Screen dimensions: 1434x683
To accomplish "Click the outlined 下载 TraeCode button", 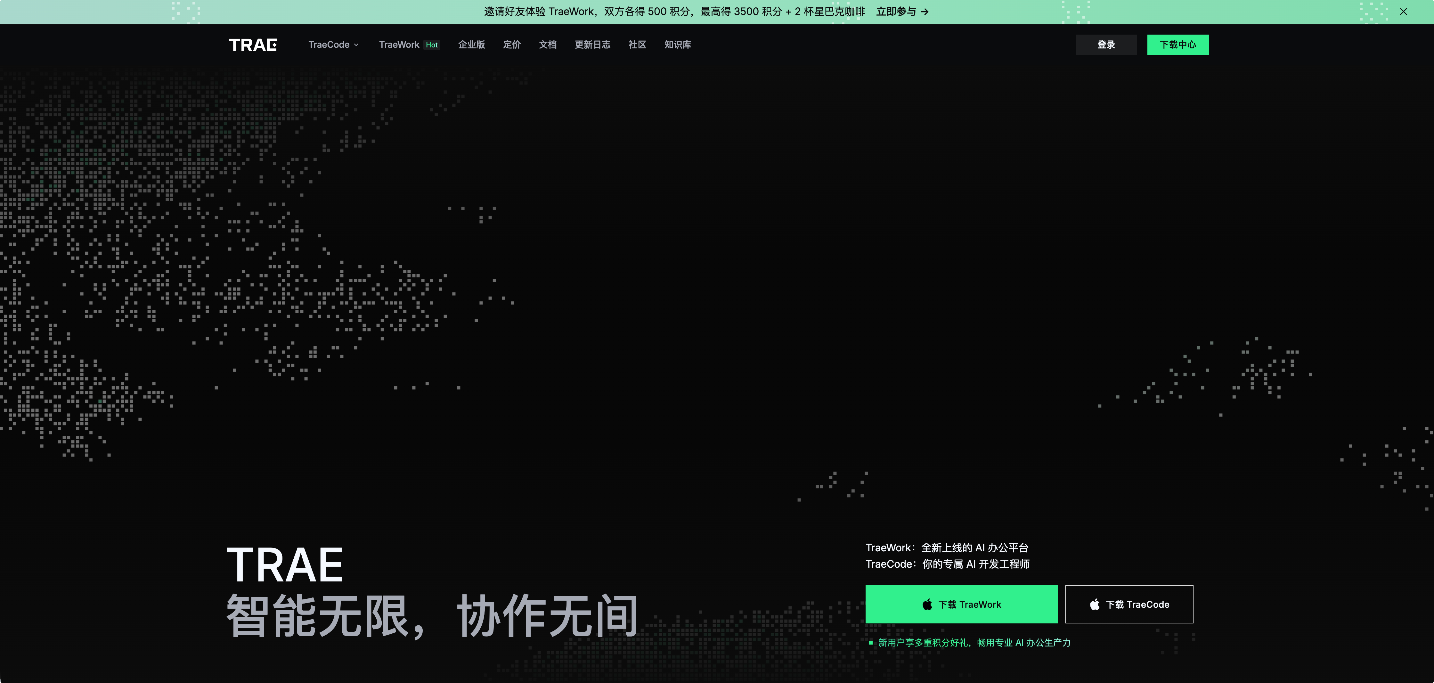I will click(1129, 604).
